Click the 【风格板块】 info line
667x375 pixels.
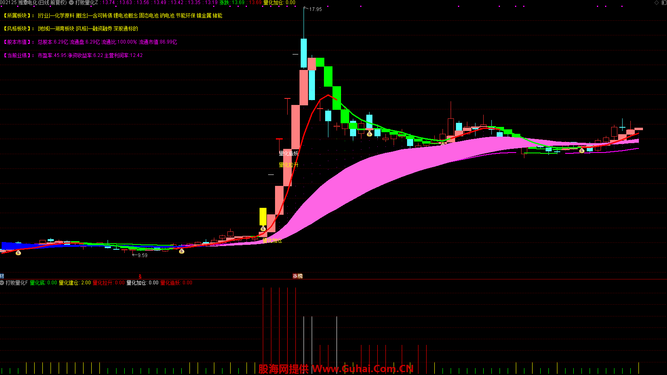[70, 28]
